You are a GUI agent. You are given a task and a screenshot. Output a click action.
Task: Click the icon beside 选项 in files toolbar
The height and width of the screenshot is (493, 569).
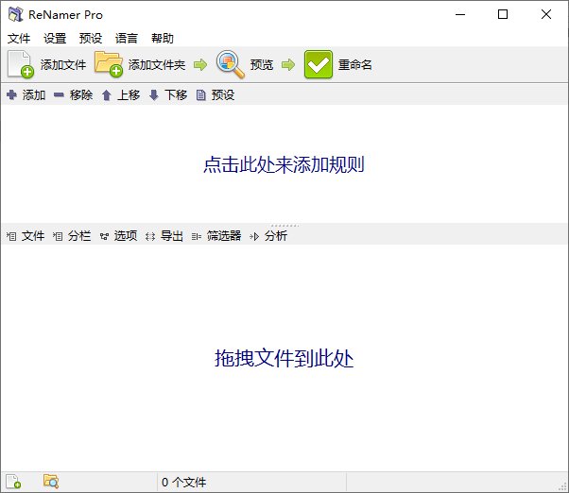(104, 237)
